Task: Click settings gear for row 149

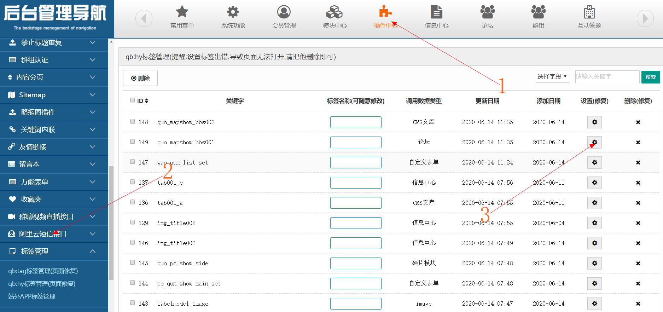Action: pos(594,142)
